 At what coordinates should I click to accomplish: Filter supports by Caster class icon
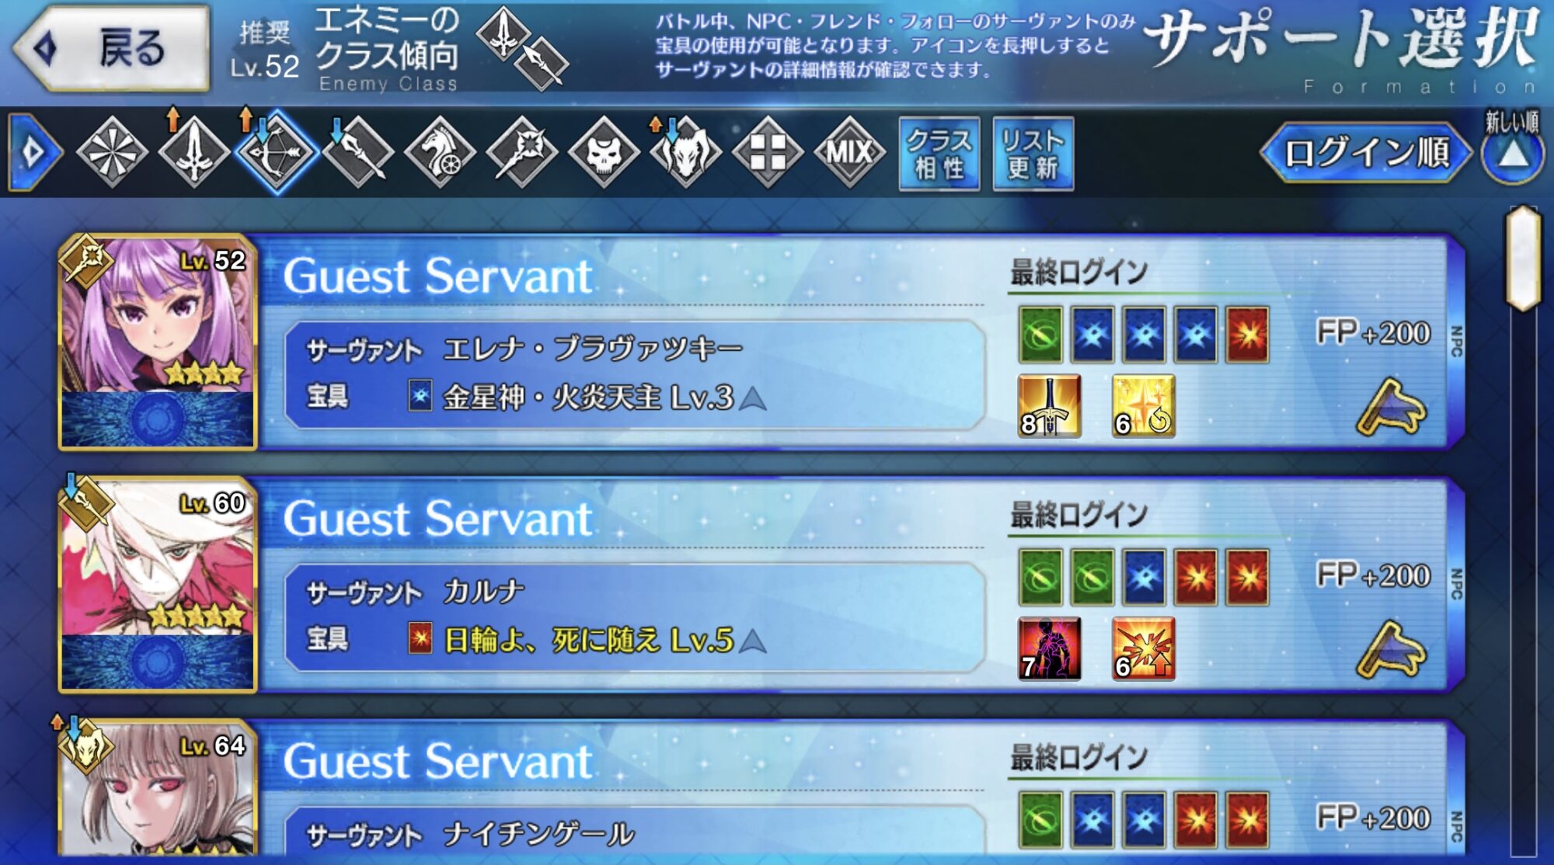click(x=522, y=152)
